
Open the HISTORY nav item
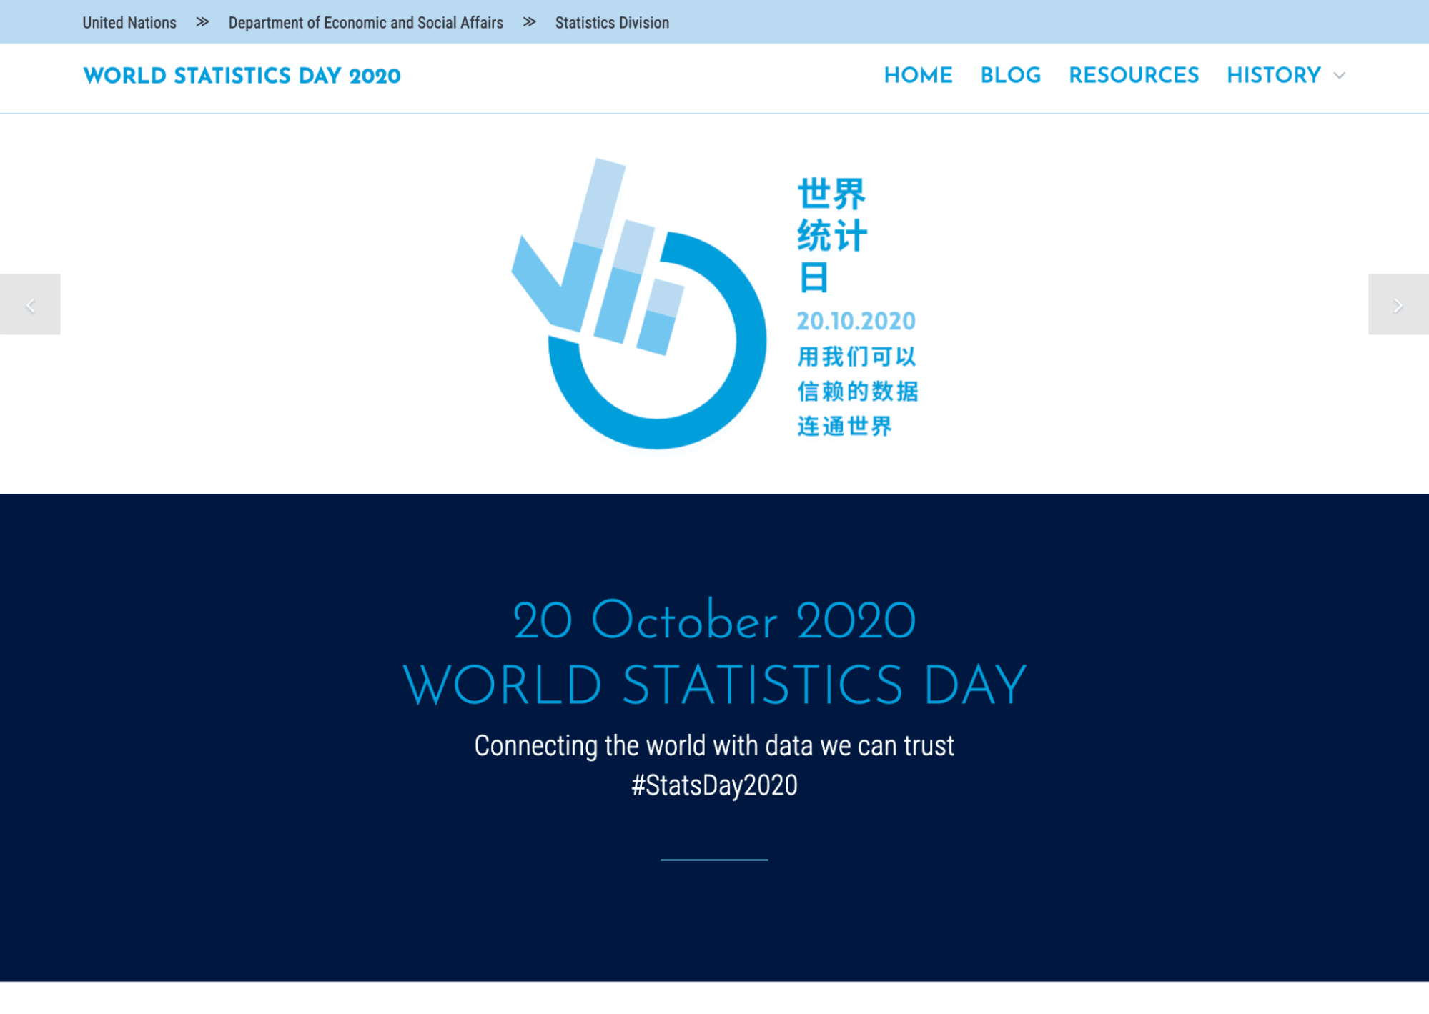click(x=1273, y=75)
